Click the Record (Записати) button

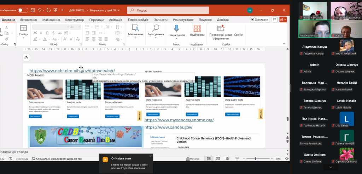click(260, 20)
